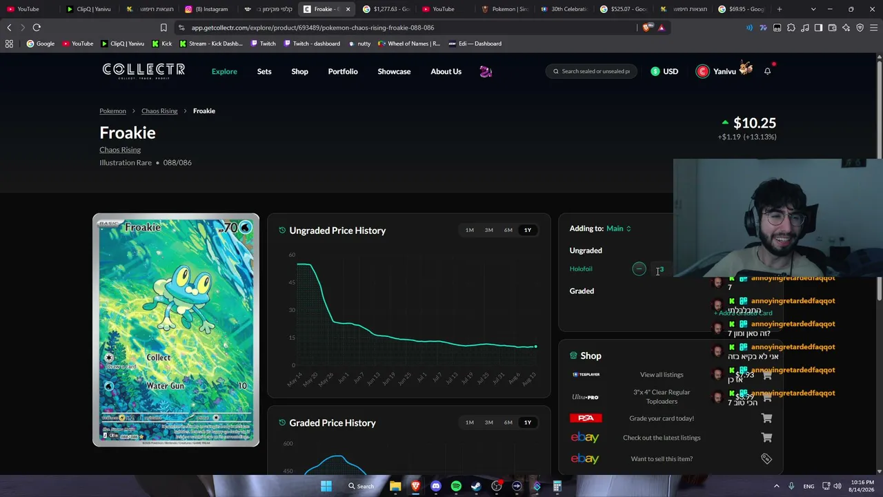Screen dimensions: 883x497
Task: Open Discord from the taskbar
Action: (x=435, y=486)
